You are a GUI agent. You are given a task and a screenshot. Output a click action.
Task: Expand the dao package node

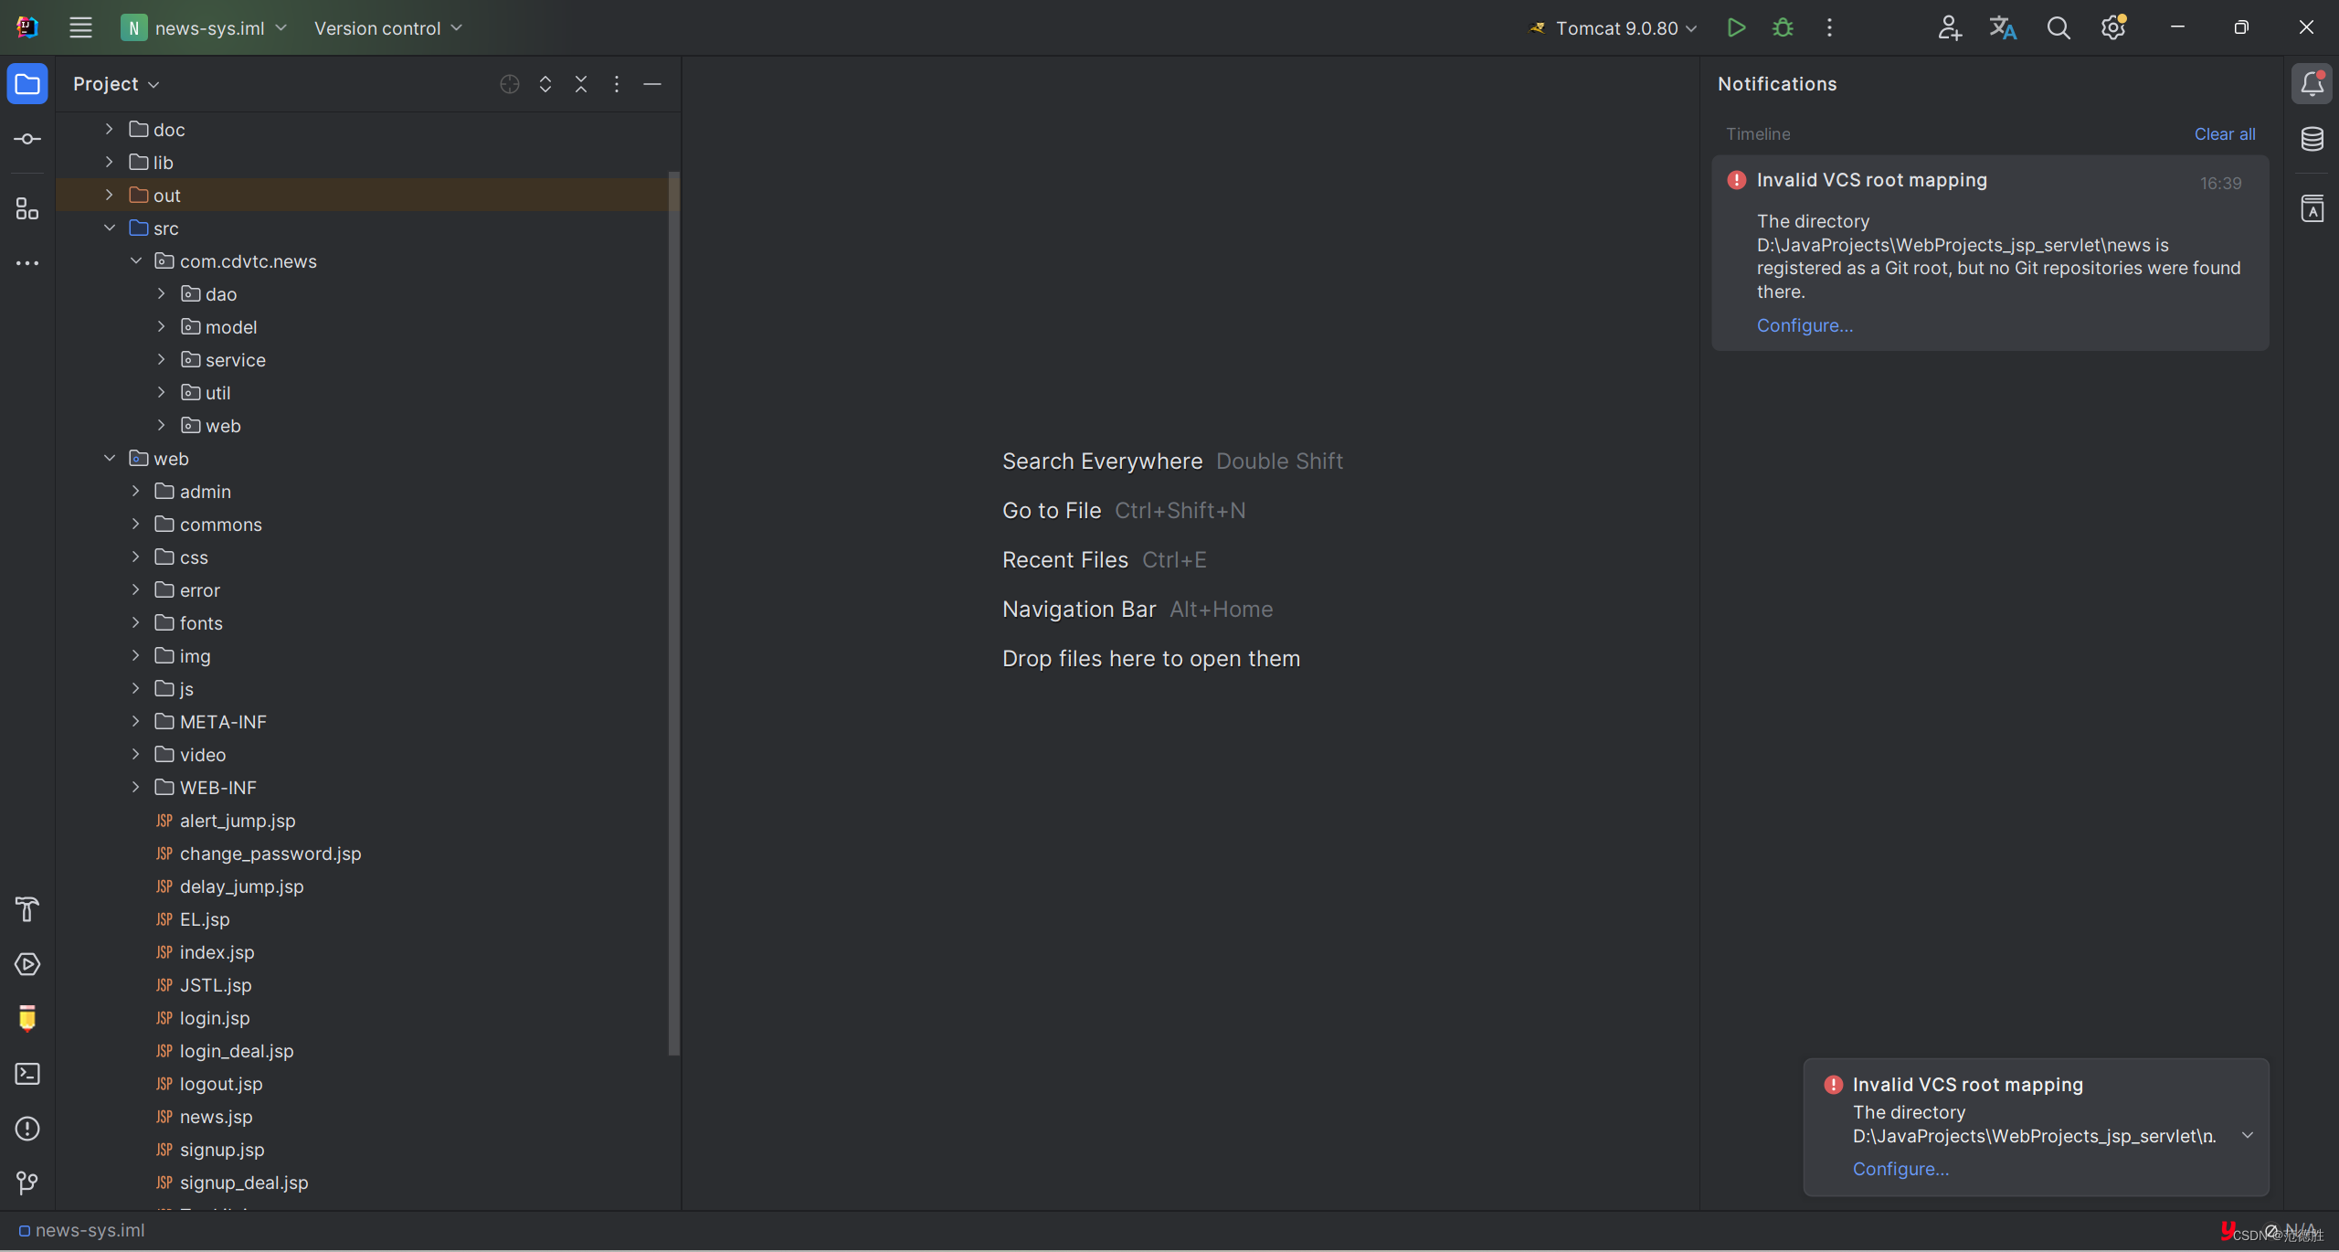click(162, 294)
